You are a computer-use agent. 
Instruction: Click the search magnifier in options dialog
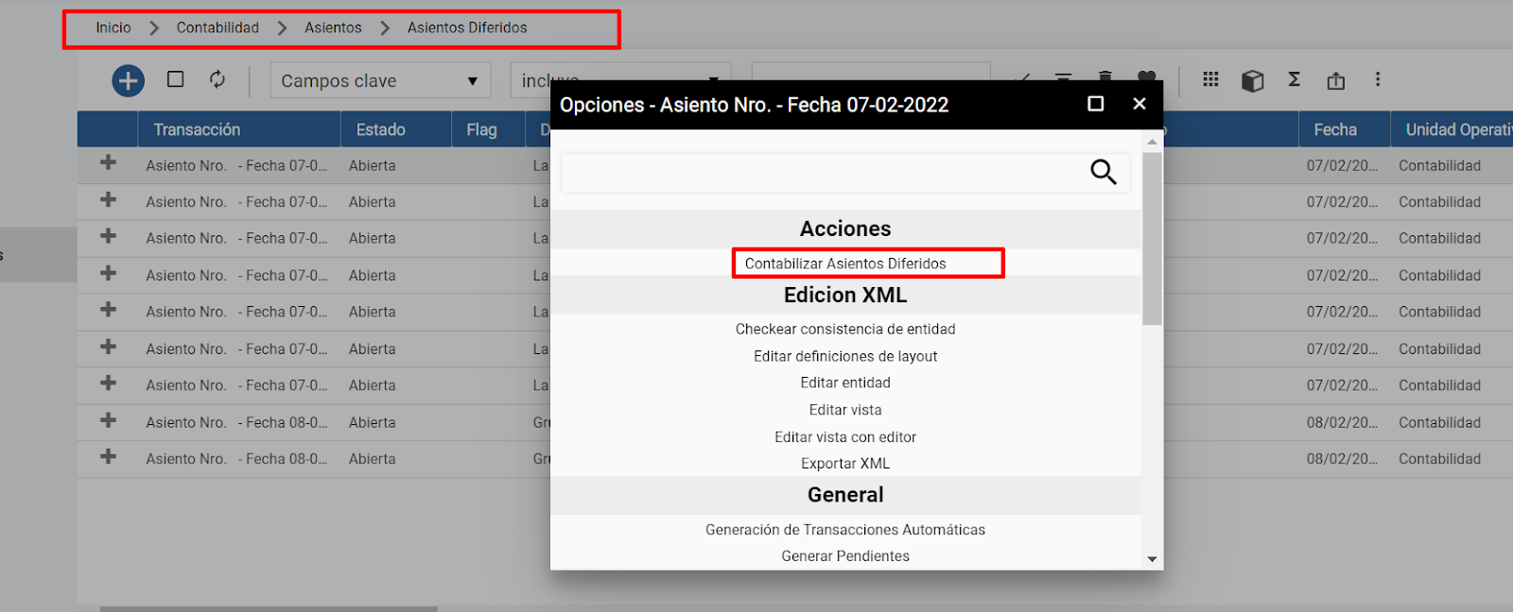click(x=1103, y=172)
